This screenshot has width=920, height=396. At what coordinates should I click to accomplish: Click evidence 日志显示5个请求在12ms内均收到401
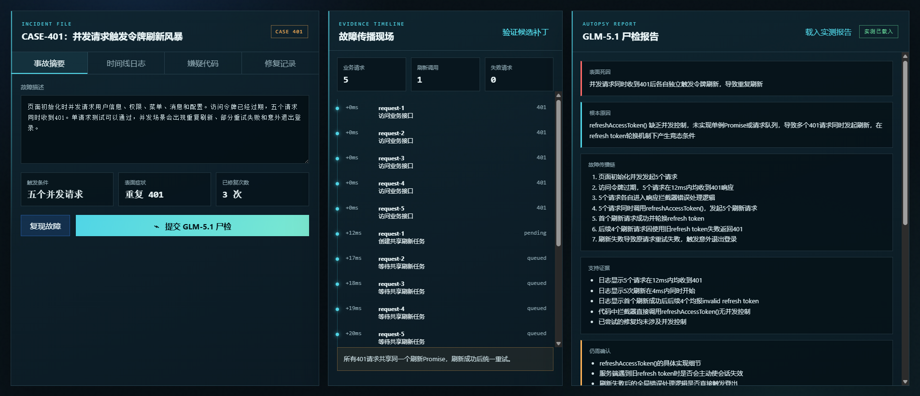[650, 280]
